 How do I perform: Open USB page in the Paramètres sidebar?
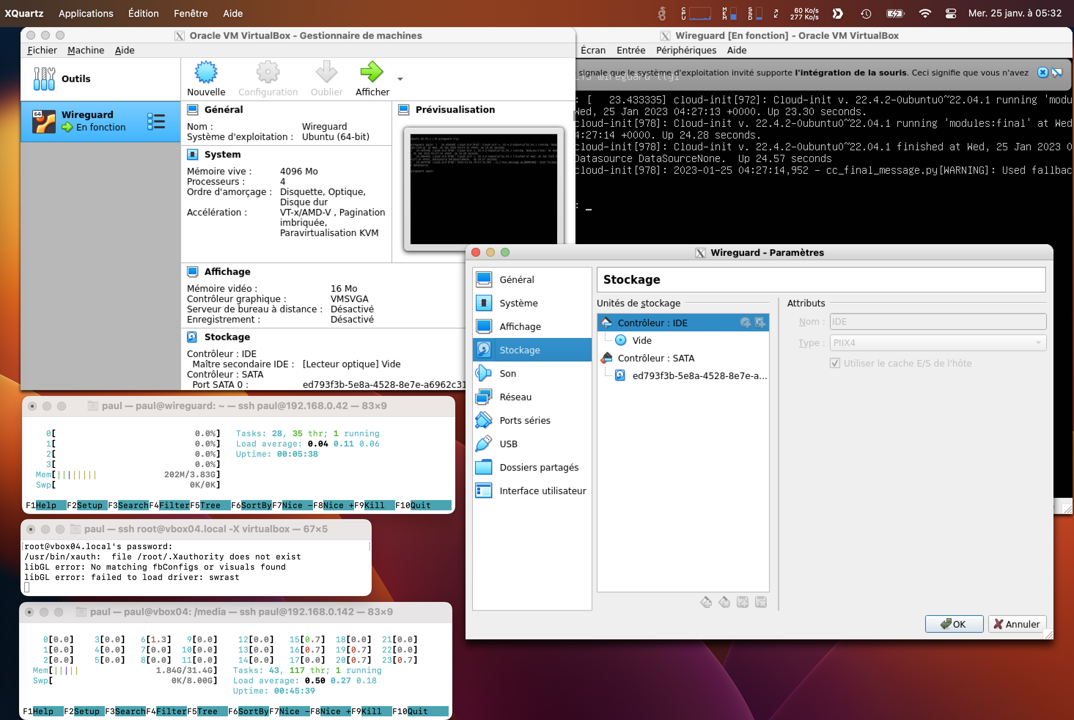(532, 444)
